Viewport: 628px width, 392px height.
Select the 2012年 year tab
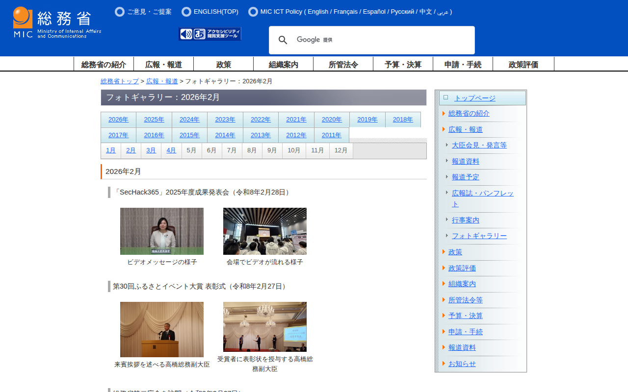pyautogui.click(x=296, y=135)
